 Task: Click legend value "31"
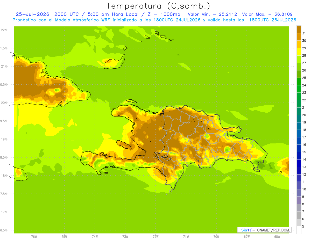click(x=304, y=33)
